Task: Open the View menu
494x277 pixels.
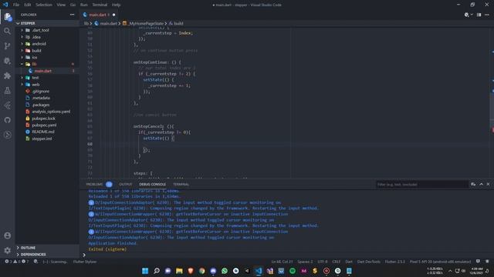Action: click(61, 5)
